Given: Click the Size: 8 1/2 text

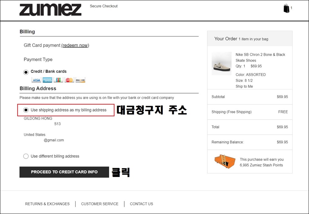Looking at the screenshot, I should coord(244,81).
